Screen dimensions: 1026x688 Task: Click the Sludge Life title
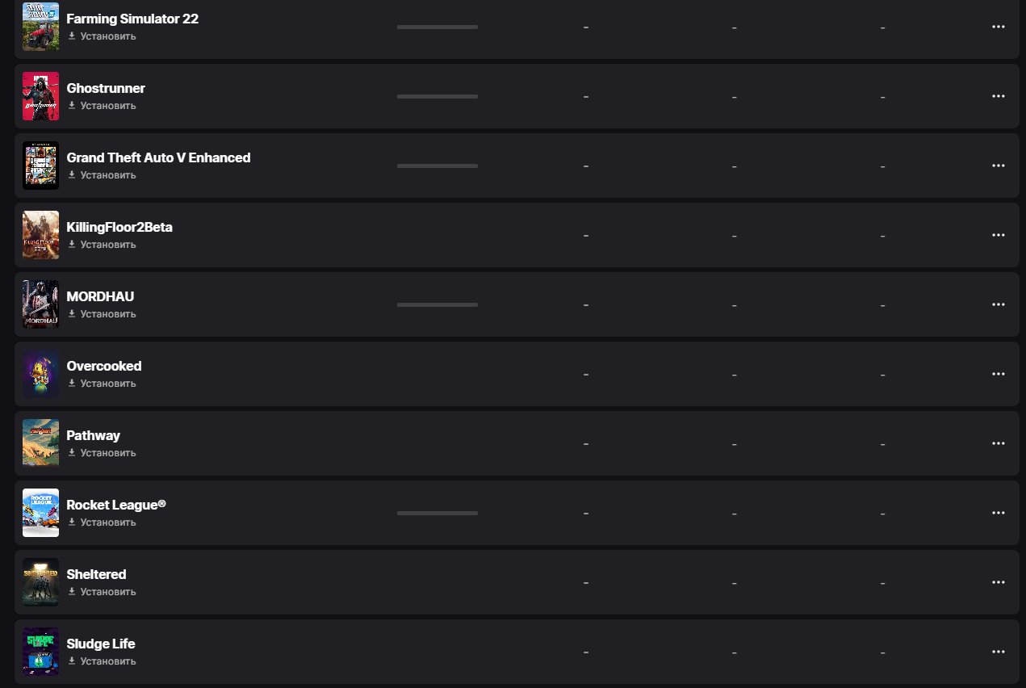[x=101, y=644]
